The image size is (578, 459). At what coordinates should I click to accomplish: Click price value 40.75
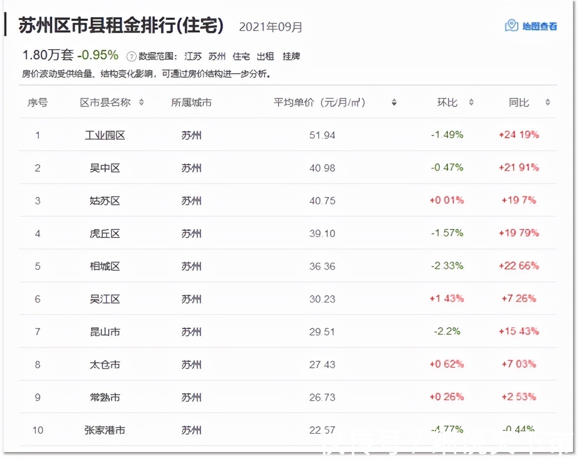[x=322, y=201]
